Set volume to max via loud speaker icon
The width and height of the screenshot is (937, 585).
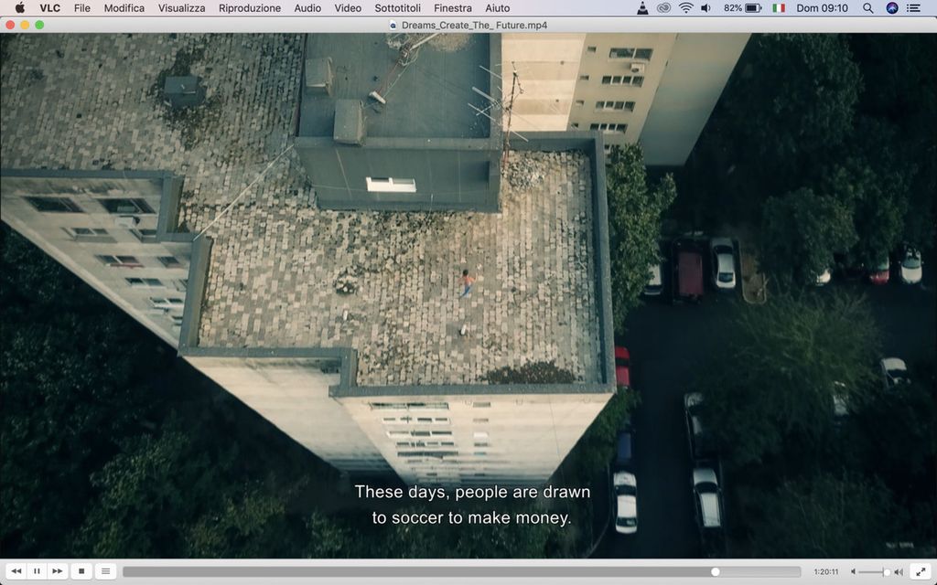pyautogui.click(x=899, y=572)
